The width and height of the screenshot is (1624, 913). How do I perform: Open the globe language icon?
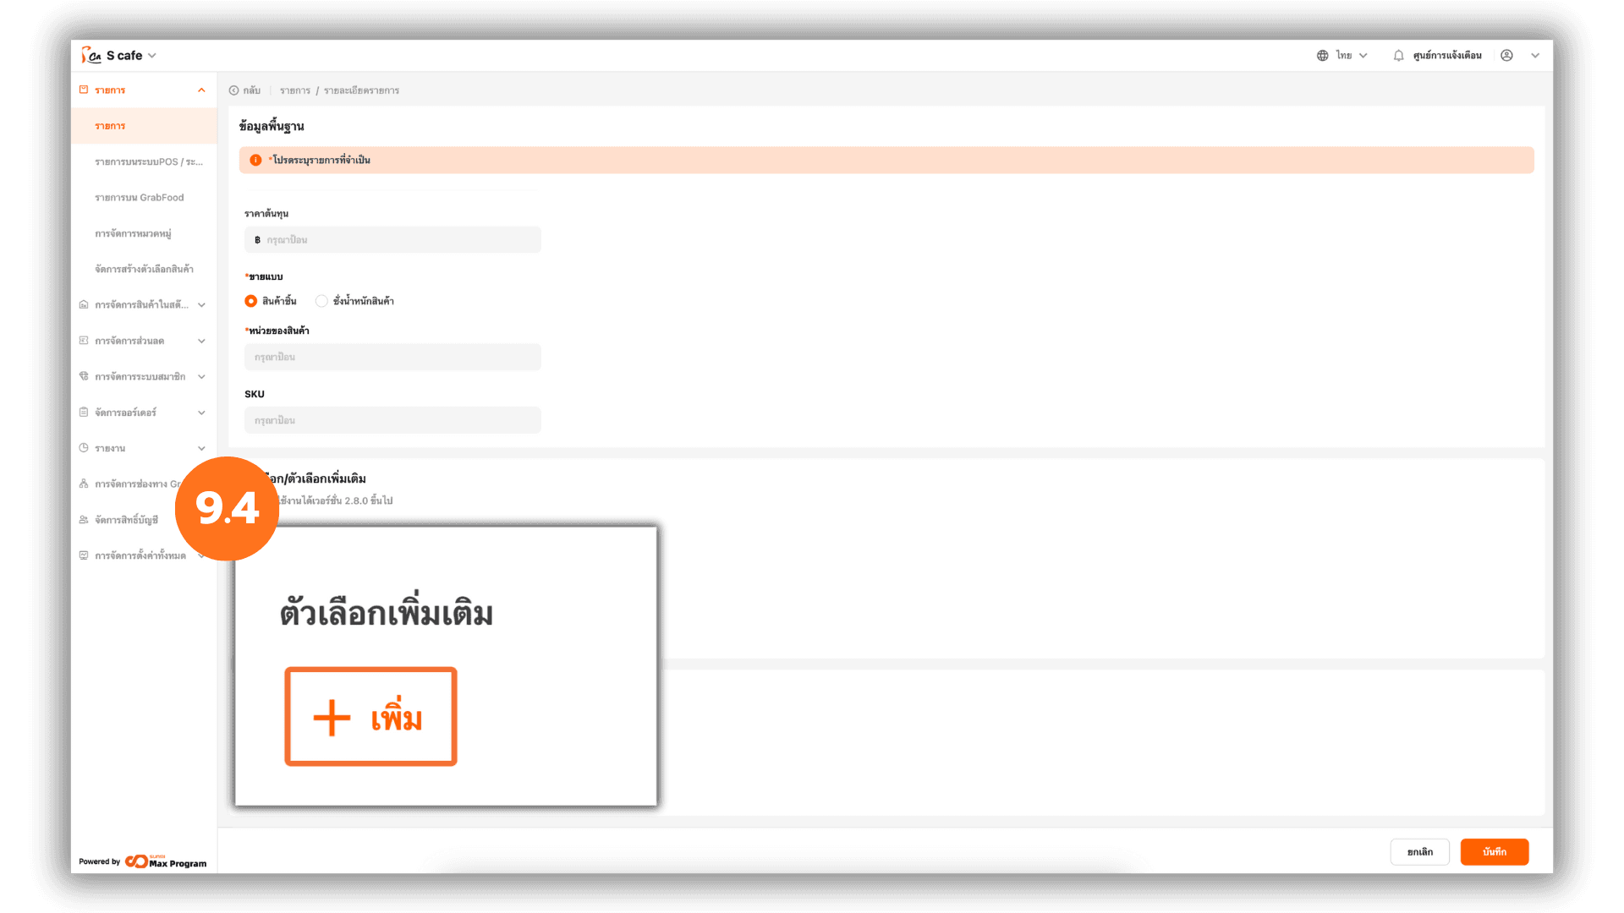[x=1322, y=56]
